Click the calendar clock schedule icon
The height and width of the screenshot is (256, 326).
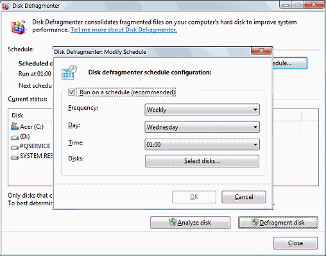click(x=69, y=73)
